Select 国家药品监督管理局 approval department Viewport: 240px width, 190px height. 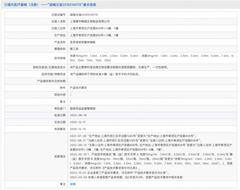click(83, 108)
